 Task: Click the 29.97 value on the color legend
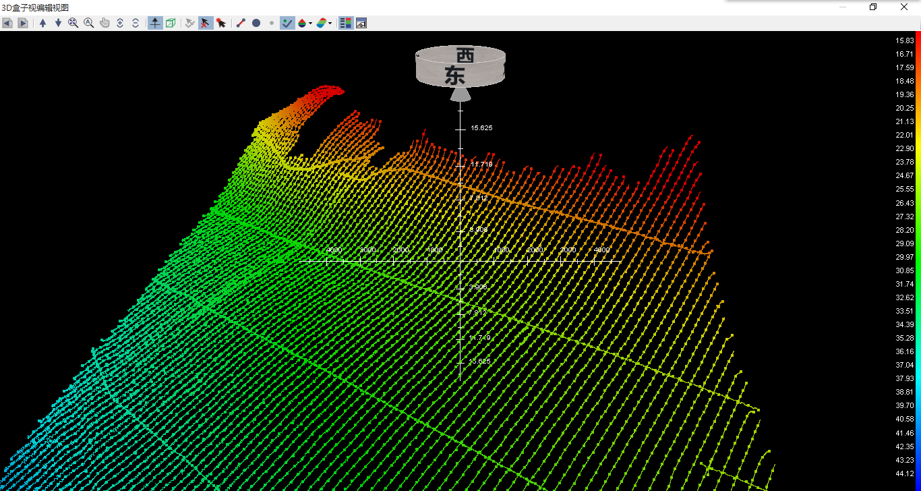[904, 257]
